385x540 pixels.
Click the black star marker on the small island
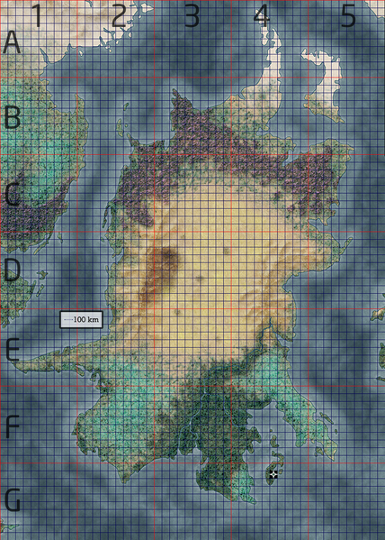coord(273,474)
